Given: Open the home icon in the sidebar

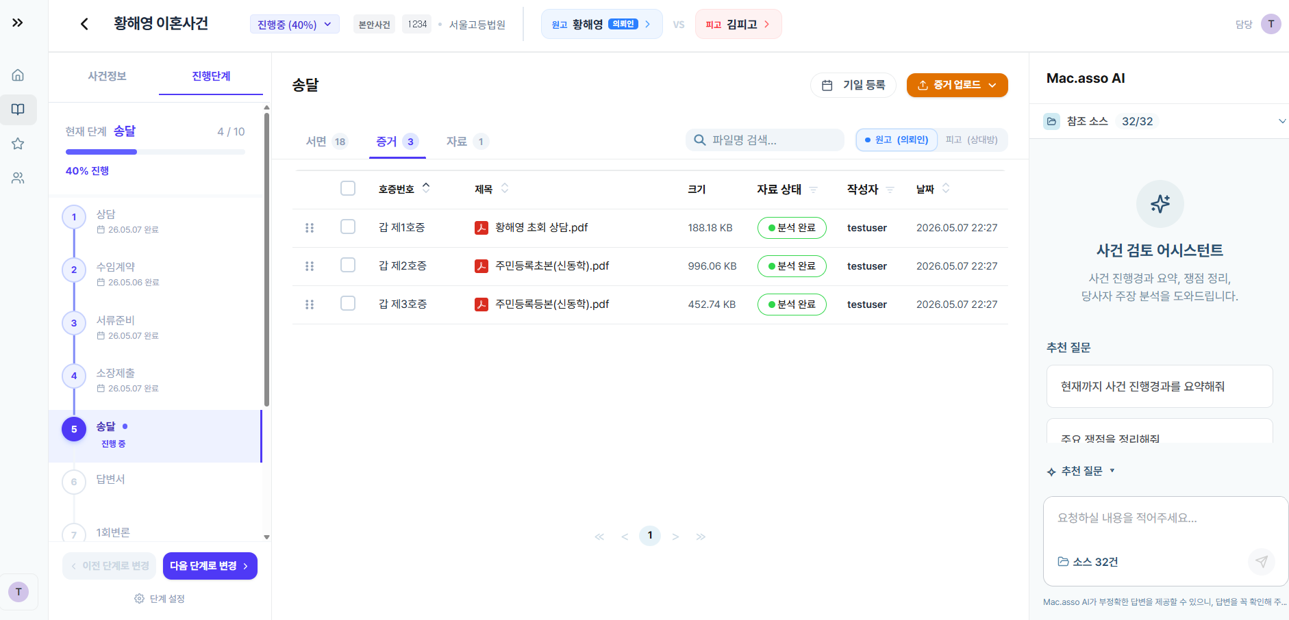Looking at the screenshot, I should tap(18, 75).
